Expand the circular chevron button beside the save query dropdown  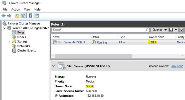(x=181, y=30)
